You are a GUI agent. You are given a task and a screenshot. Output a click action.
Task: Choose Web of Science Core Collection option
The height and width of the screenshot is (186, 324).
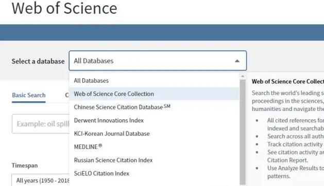click(x=154, y=94)
